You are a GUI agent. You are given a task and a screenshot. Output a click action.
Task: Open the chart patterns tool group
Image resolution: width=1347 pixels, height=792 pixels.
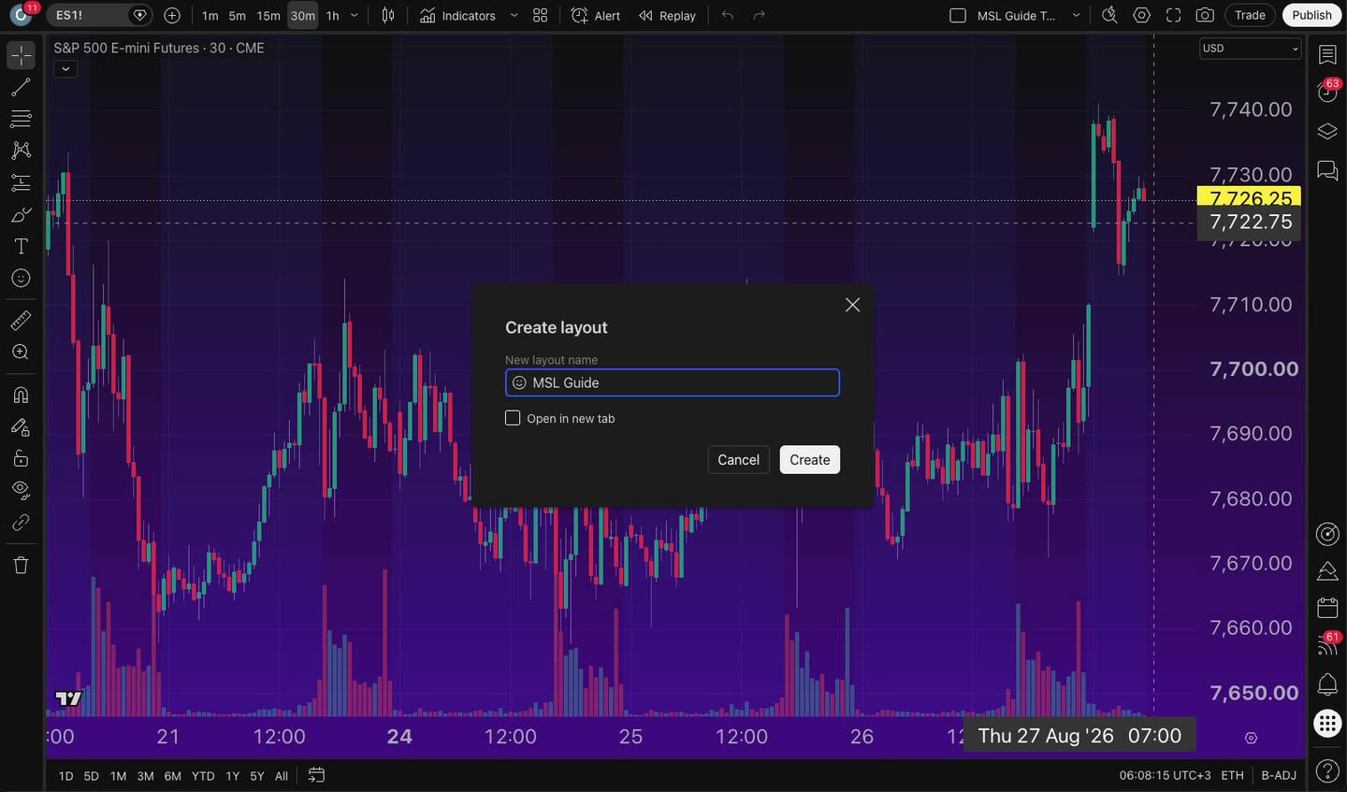[21, 151]
